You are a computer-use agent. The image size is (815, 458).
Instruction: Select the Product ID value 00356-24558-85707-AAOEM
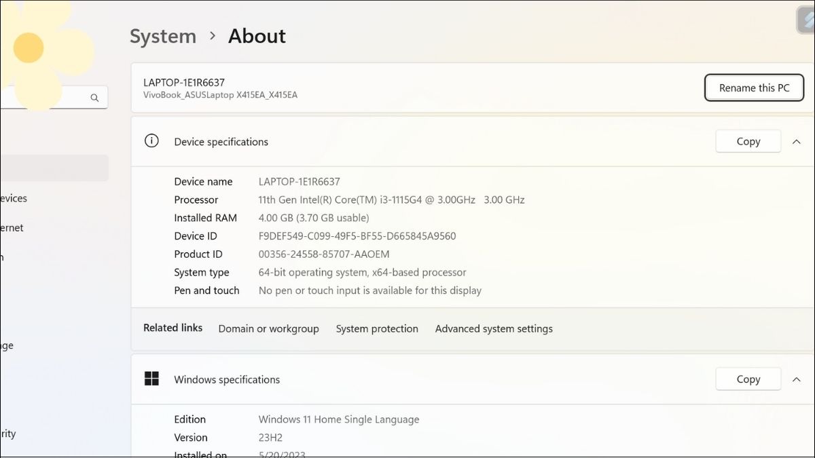(324, 254)
